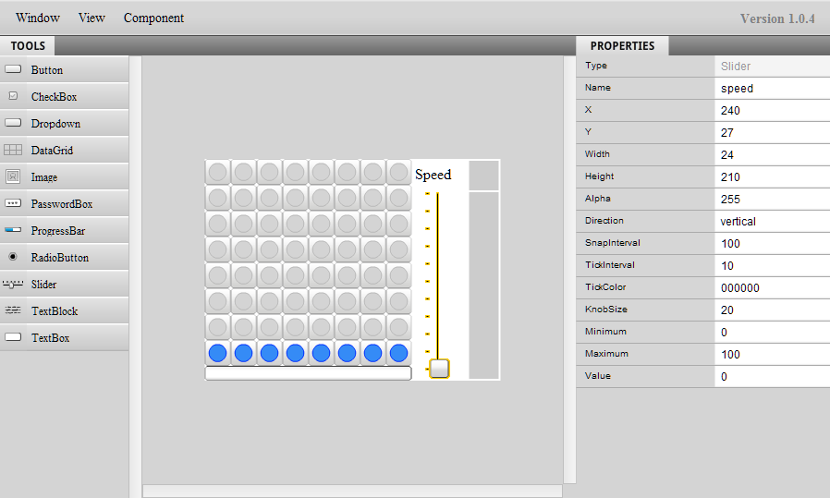This screenshot has width=830, height=498.
Task: Click the text box below the grid
Action: pos(308,373)
